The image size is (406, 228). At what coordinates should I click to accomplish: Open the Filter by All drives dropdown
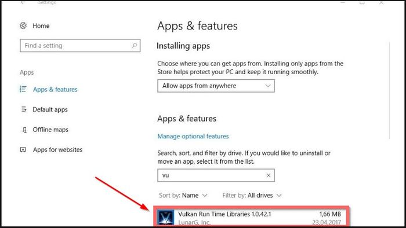252,196
